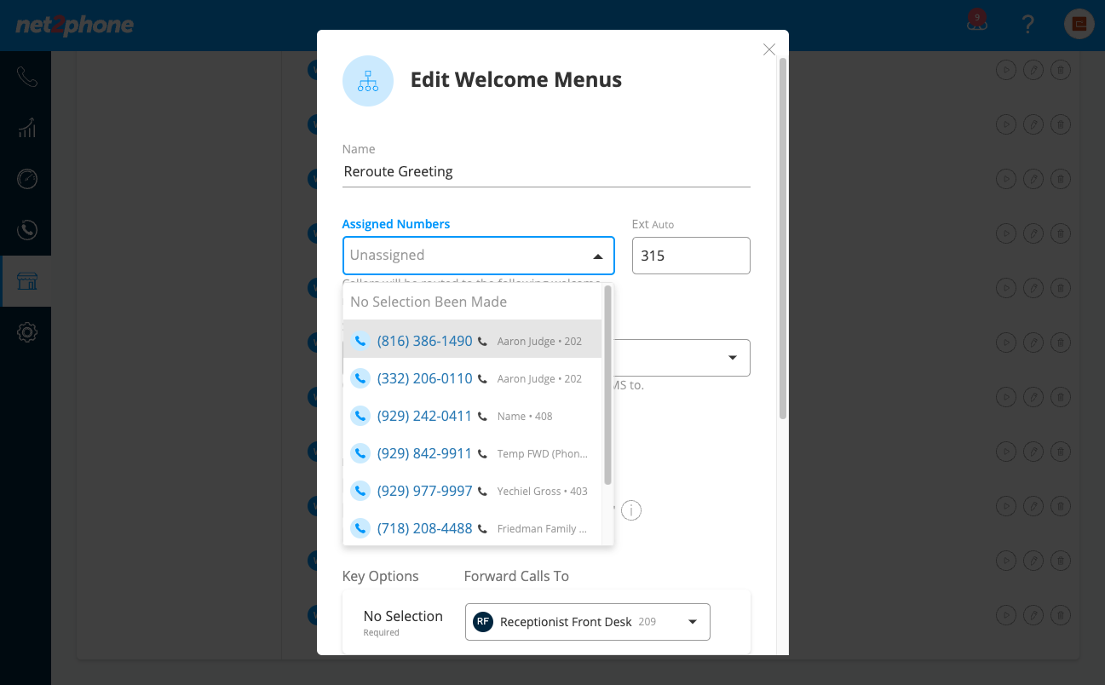This screenshot has width=1105, height=685.
Task: Close the Edit Welcome Menus dialog
Action: [x=769, y=49]
